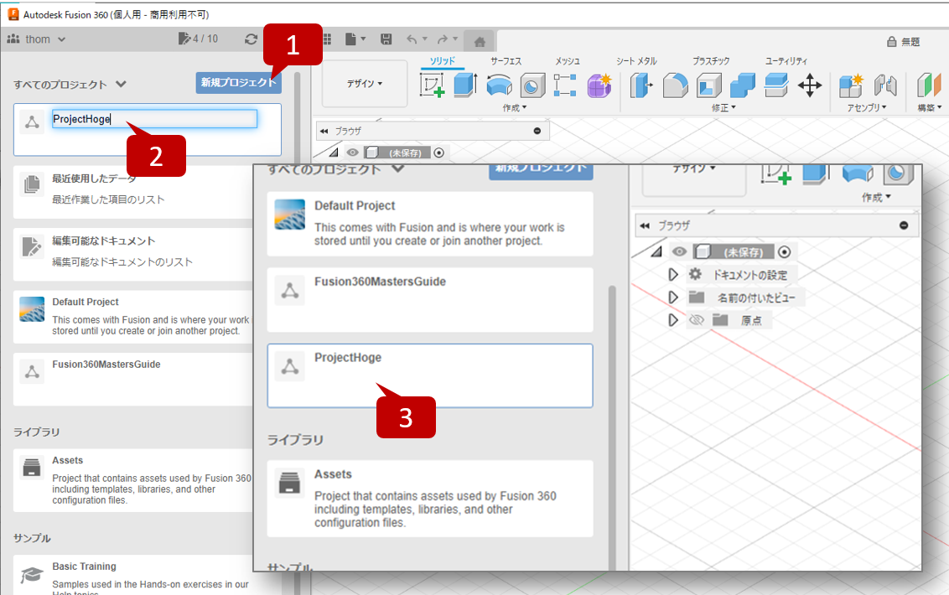Switch to the ソリッド tab
Viewport: 949px width, 595px height.
pos(442,61)
